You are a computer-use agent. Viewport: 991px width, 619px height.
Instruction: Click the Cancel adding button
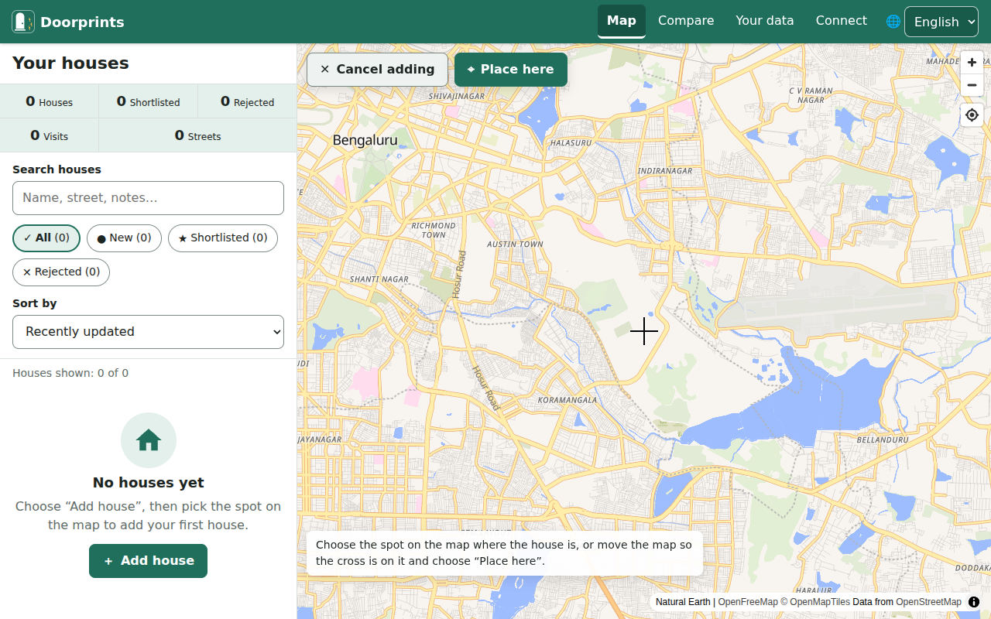378,70
